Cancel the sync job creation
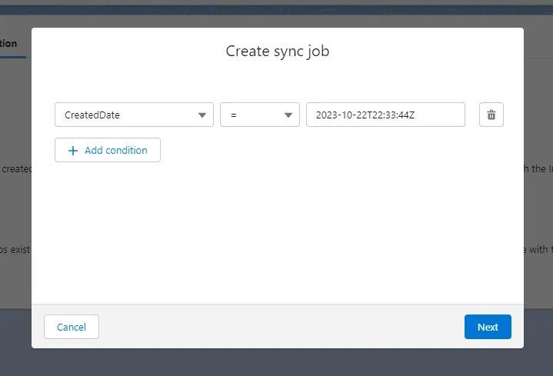This screenshot has height=376, width=553. 72,327
